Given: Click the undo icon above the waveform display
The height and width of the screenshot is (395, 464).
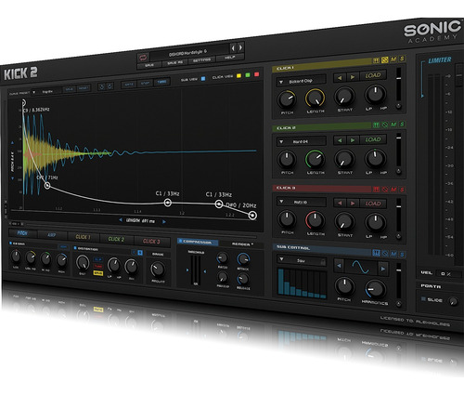Looking at the screenshot, I should (x=101, y=86).
